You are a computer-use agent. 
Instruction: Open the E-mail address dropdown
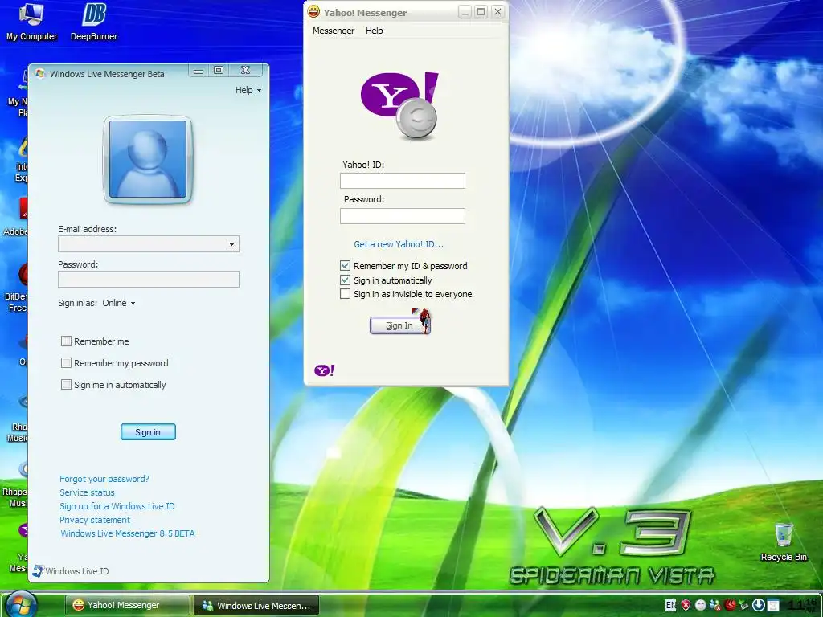point(231,244)
